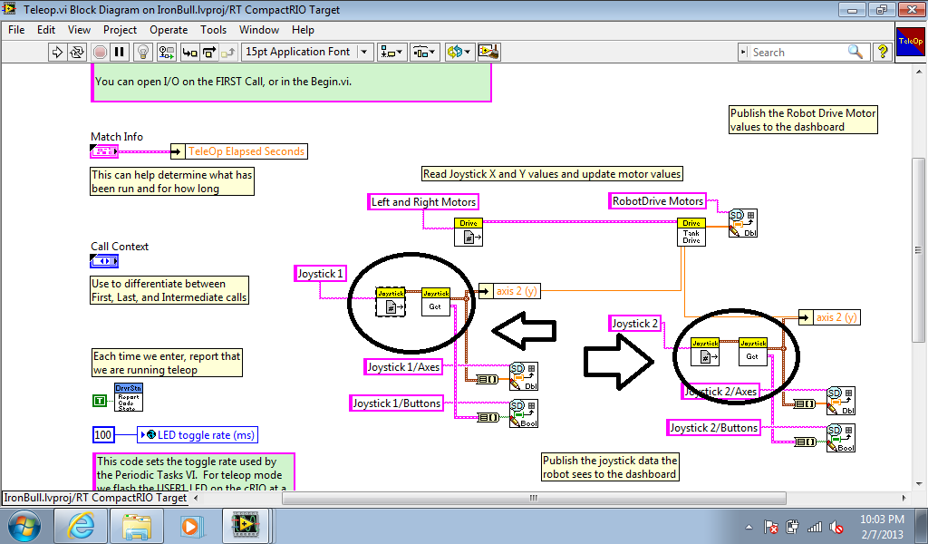Select the dashboard Dbl node beside RobotDrive Motors
The width and height of the screenshot is (928, 544).
(743, 224)
